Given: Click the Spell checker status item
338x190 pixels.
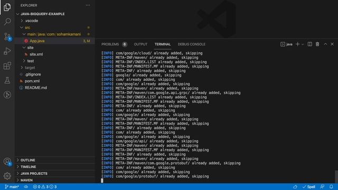Looking at the screenshot, I should 308,187.
